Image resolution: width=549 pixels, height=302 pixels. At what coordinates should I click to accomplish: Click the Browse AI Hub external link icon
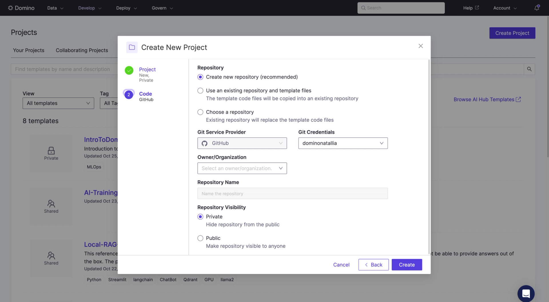point(518,99)
